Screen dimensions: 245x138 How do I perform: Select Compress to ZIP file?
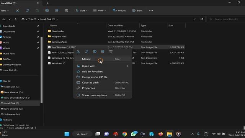103,77
